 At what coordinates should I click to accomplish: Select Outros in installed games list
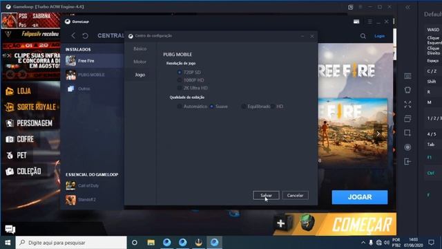(x=92, y=89)
